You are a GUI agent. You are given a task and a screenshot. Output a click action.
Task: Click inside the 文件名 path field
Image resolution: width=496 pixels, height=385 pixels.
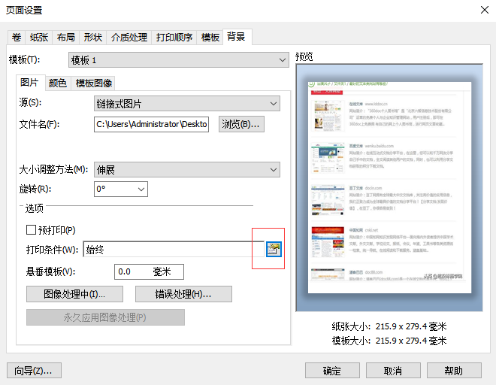(x=153, y=124)
